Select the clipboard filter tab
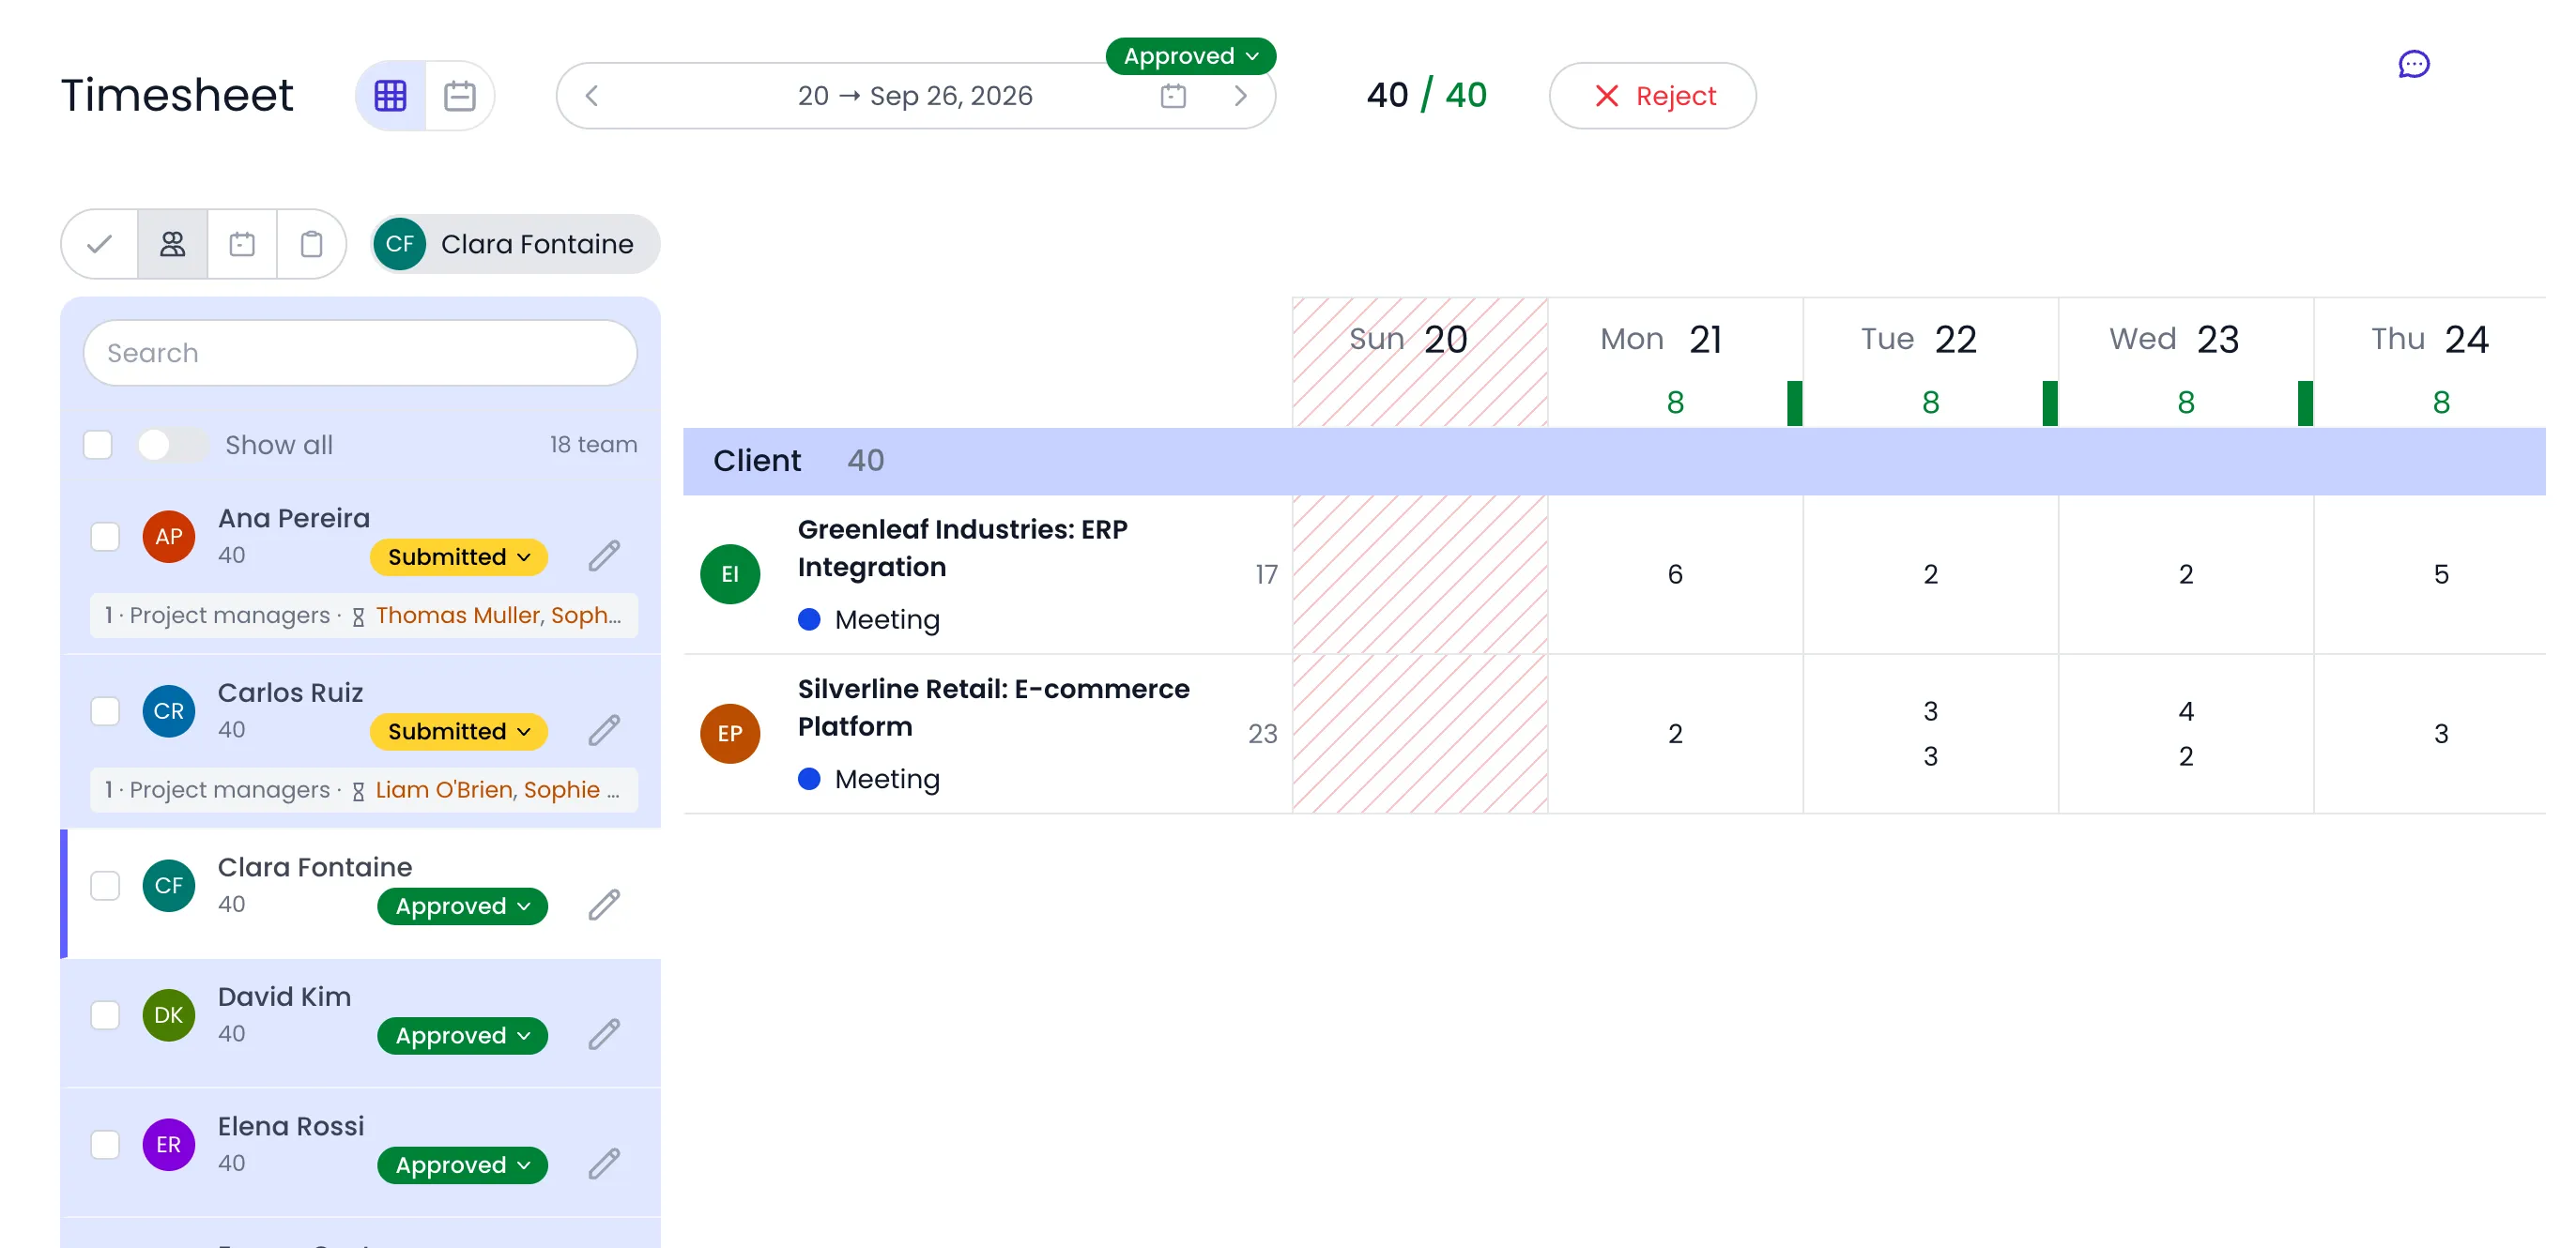Image resolution: width=2576 pixels, height=1248 pixels. click(x=312, y=244)
